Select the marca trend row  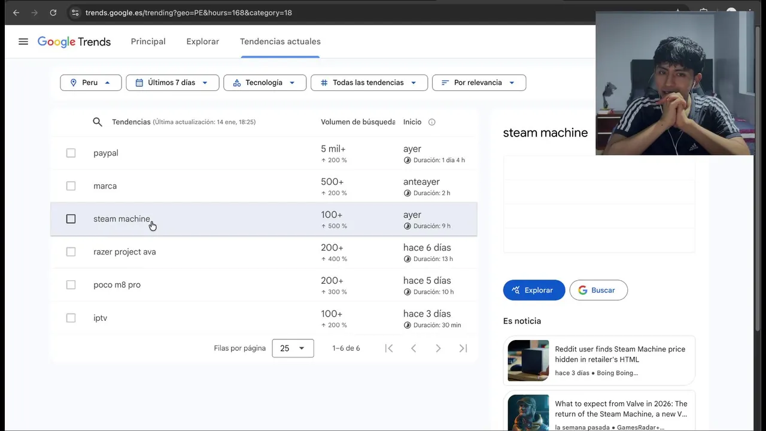pyautogui.click(x=263, y=186)
